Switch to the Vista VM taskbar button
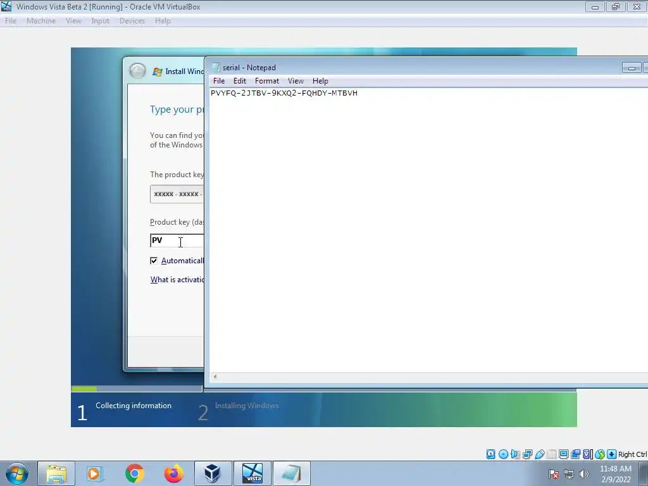The image size is (648, 486). pyautogui.click(x=252, y=473)
